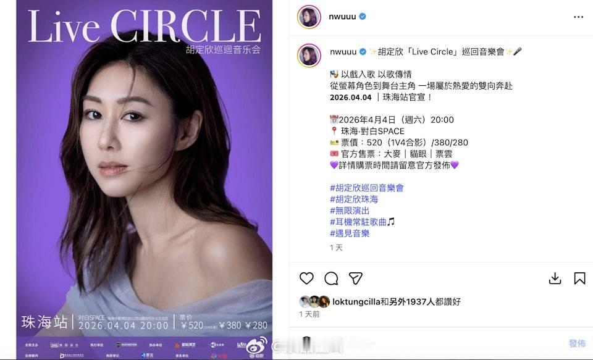This screenshot has height=360, width=593.
Task: Like the post with the heart icon
Action: [x=306, y=278]
